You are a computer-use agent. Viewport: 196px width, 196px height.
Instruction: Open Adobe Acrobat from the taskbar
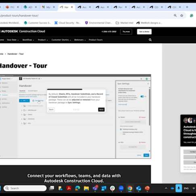[69, 188]
